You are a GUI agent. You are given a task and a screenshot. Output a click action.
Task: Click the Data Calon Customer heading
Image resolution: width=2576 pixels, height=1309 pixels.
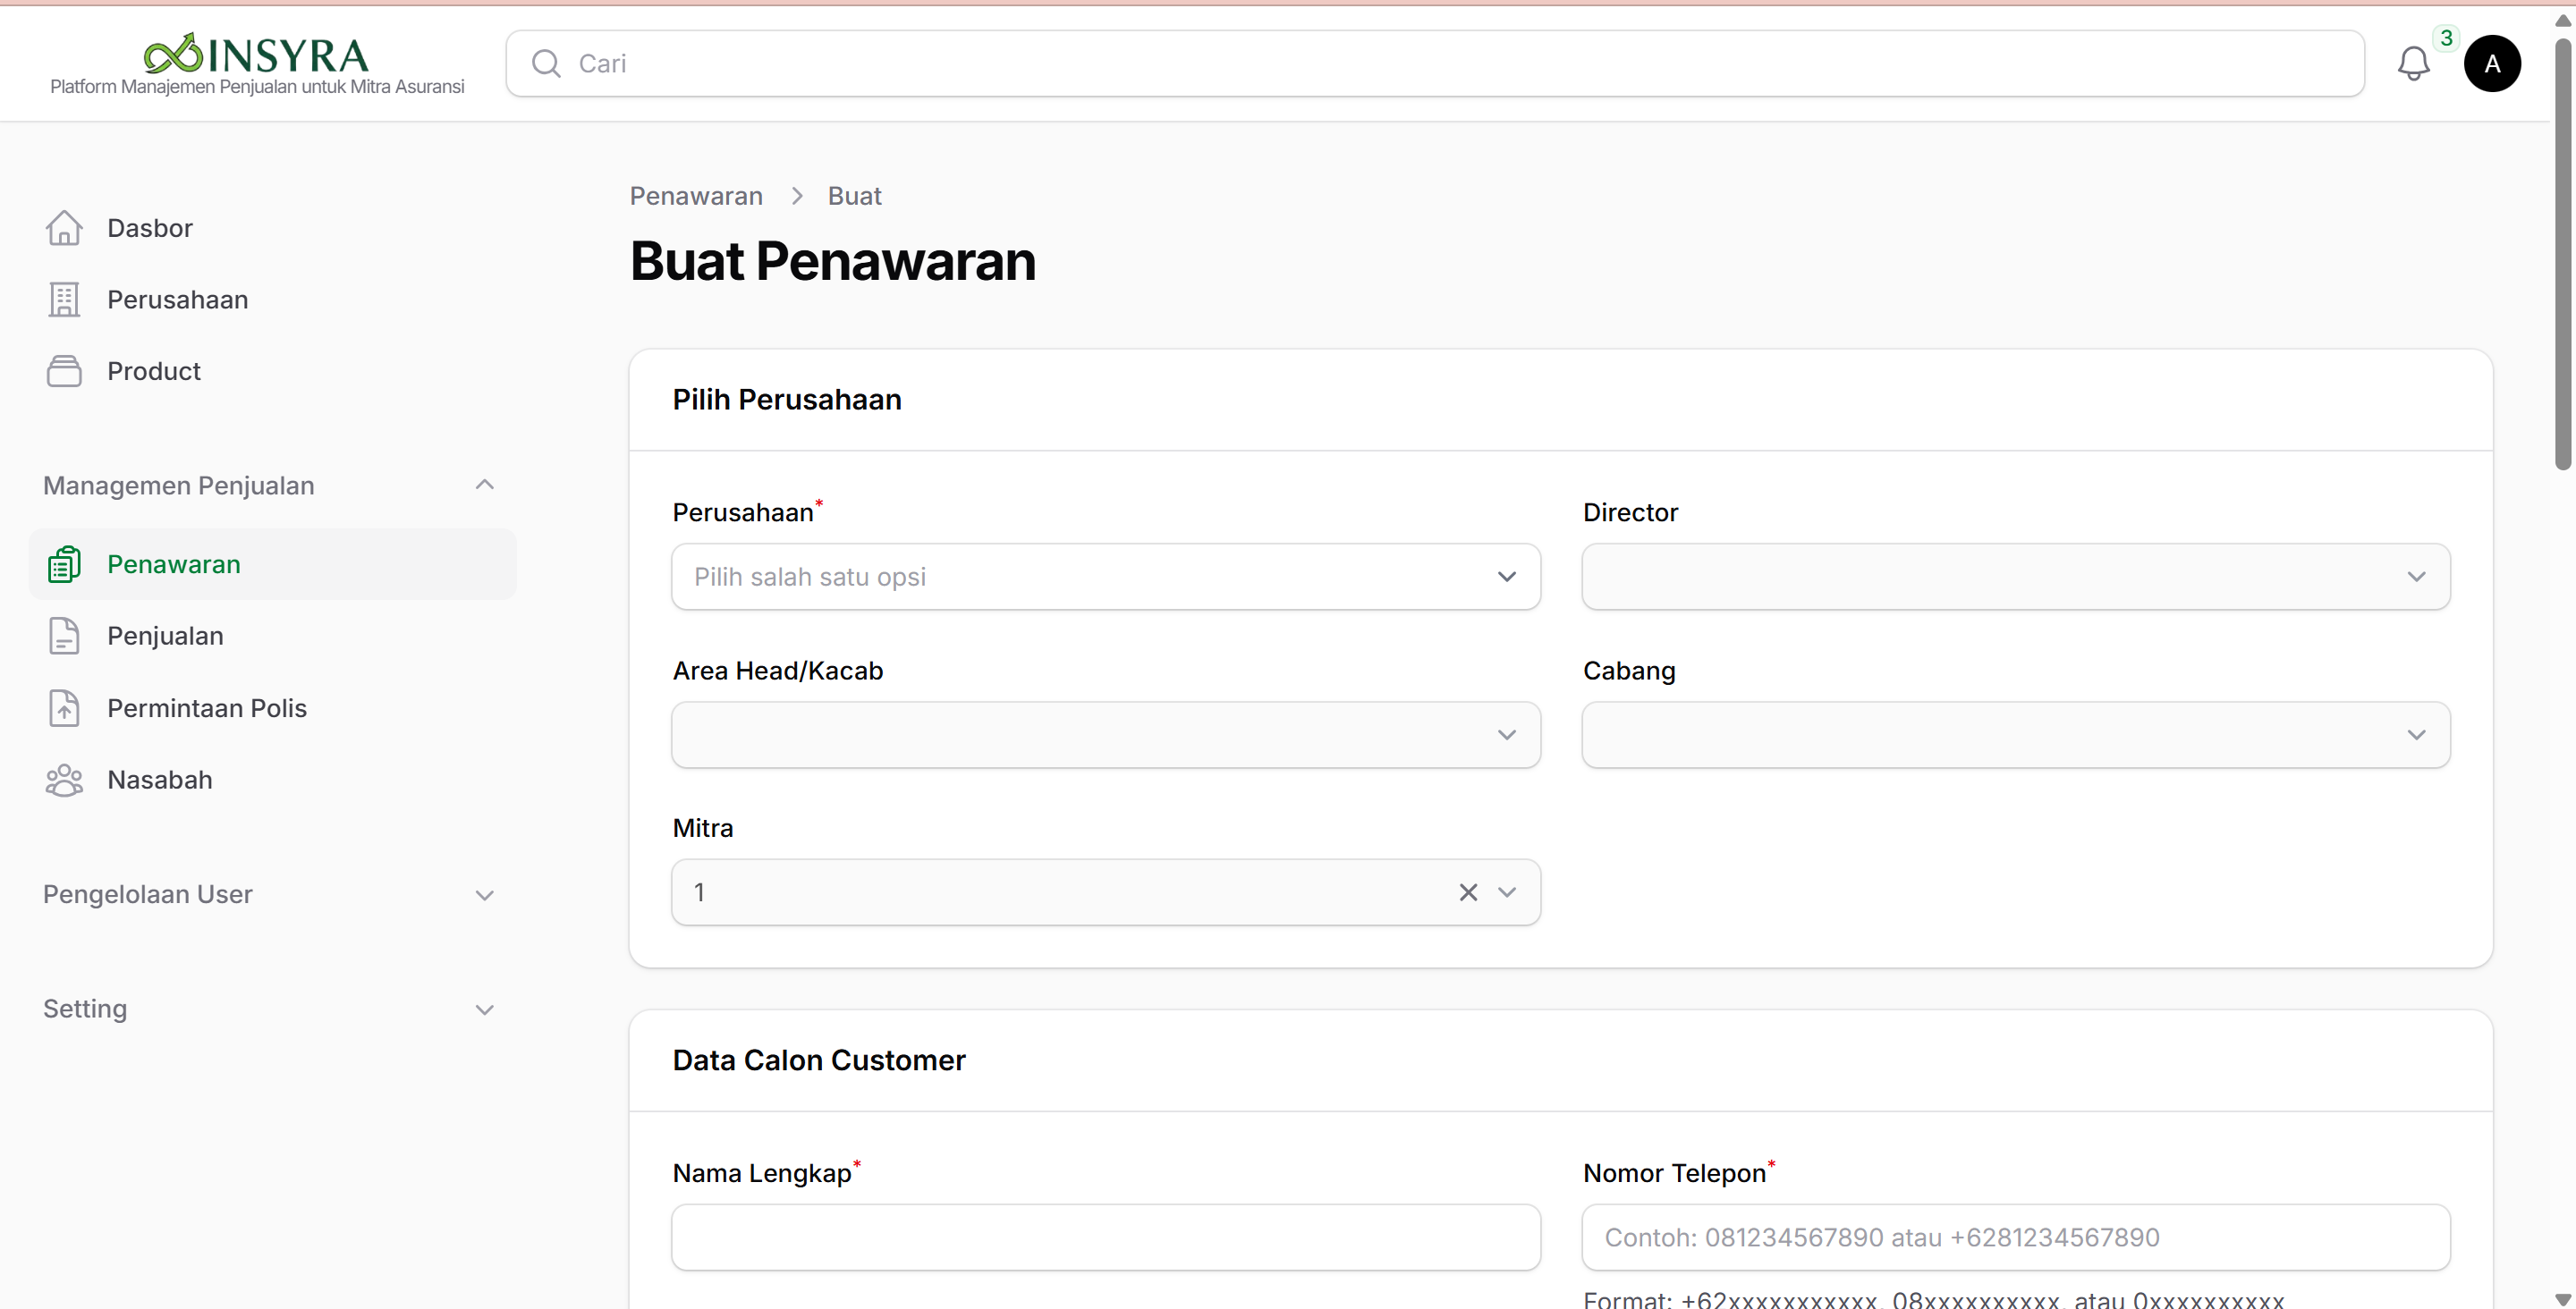(x=819, y=1060)
